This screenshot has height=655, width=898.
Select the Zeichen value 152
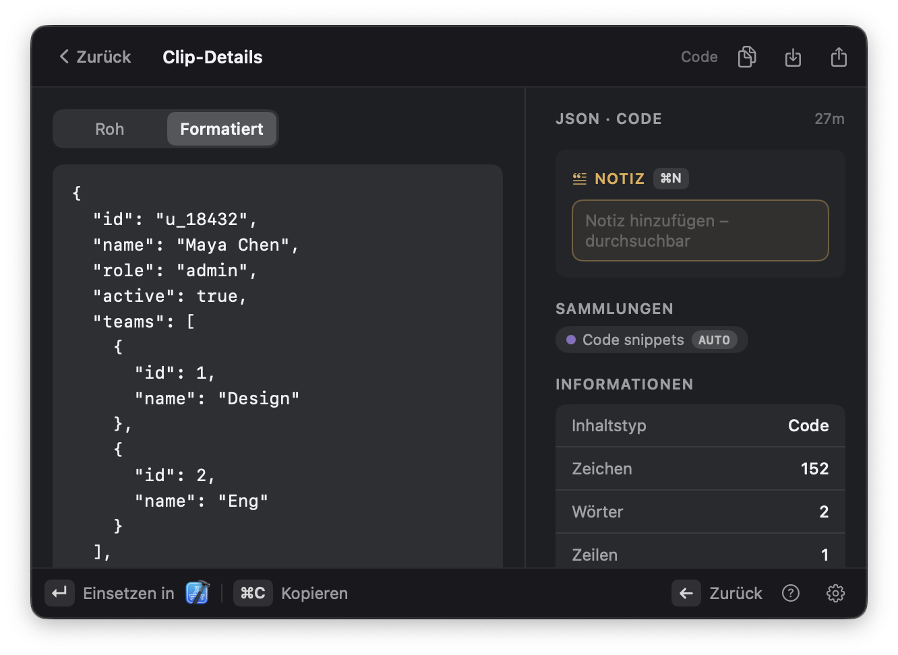814,468
